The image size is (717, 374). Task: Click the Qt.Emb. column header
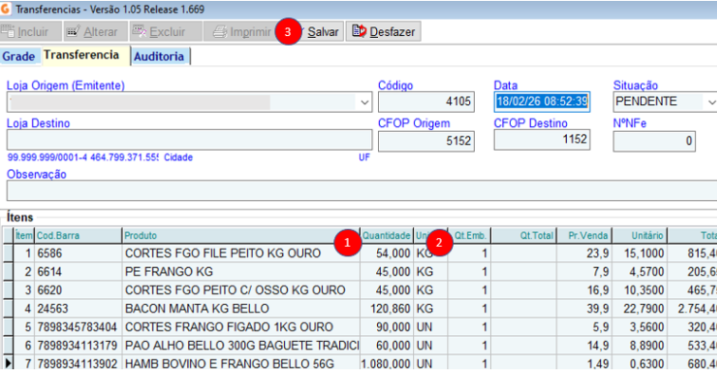(470, 235)
